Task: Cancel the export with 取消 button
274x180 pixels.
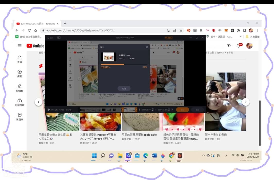Action: click(x=124, y=88)
